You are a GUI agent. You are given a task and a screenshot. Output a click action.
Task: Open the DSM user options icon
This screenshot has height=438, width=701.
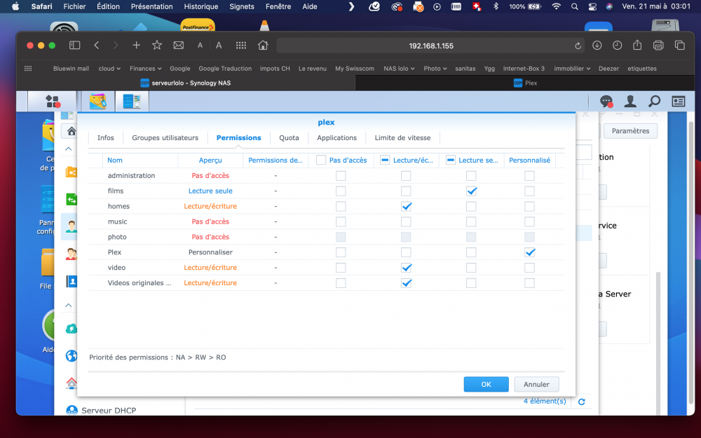(x=630, y=102)
